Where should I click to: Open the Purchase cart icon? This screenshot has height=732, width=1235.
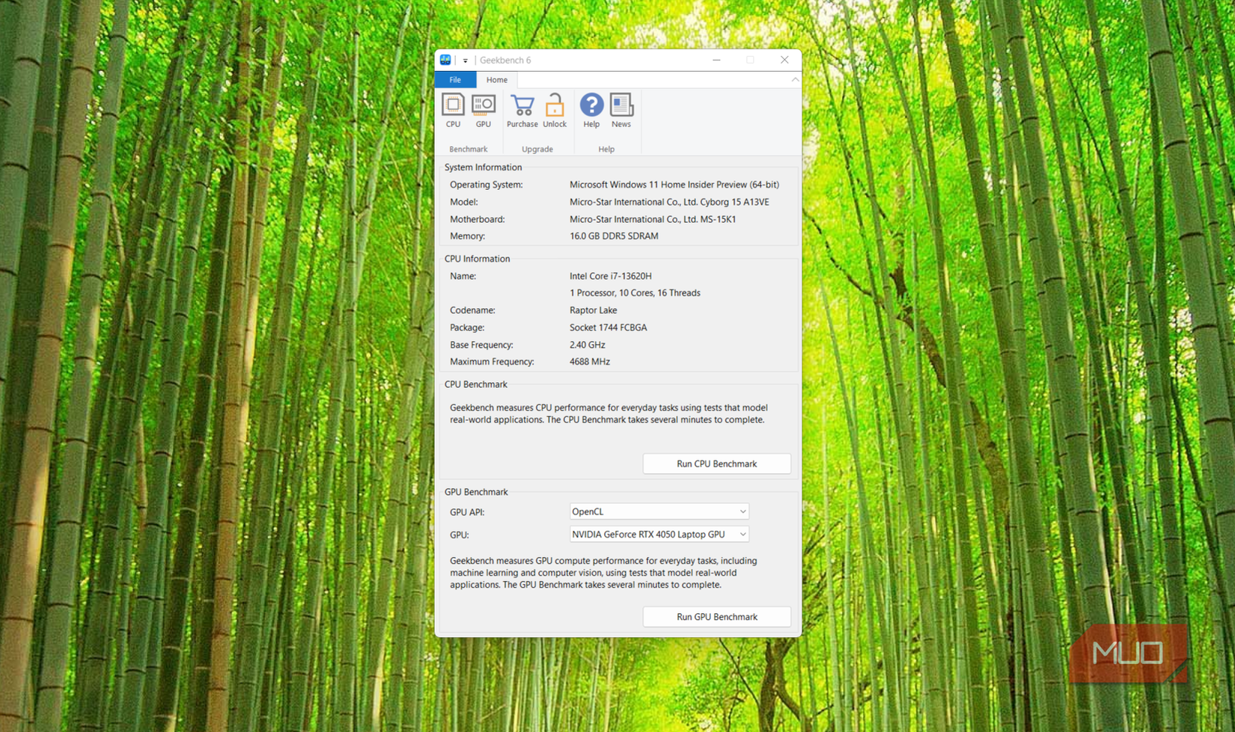point(522,111)
